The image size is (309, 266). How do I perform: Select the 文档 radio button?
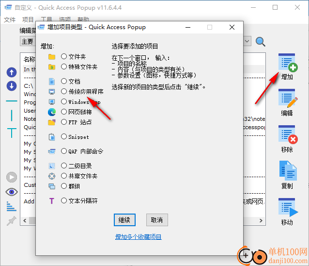coord(63,81)
